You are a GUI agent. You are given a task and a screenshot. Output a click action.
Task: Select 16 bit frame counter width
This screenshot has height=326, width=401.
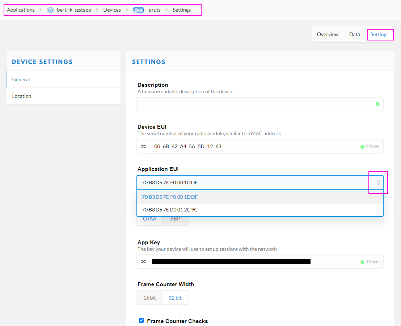point(149,298)
